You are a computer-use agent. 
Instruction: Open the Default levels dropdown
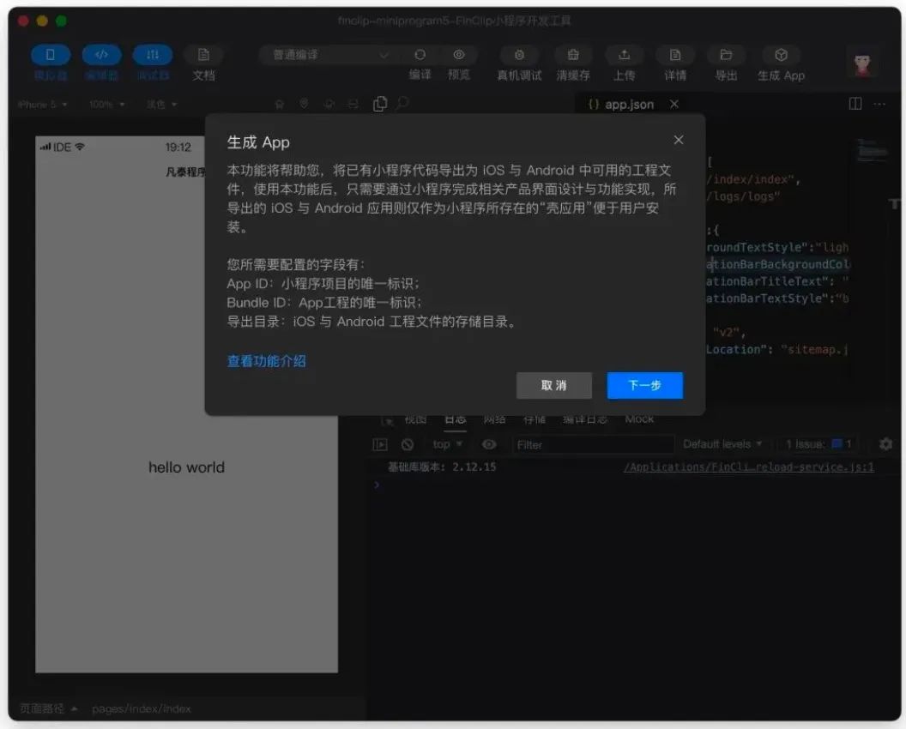click(x=722, y=444)
